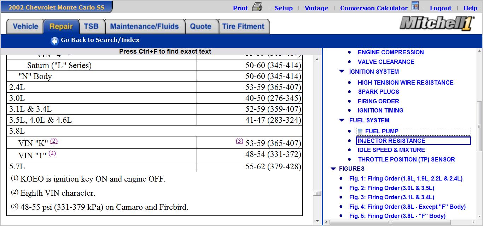The image size is (483, 226).
Task: Click the Conversion Calculator icon
Action: click(x=415, y=6)
